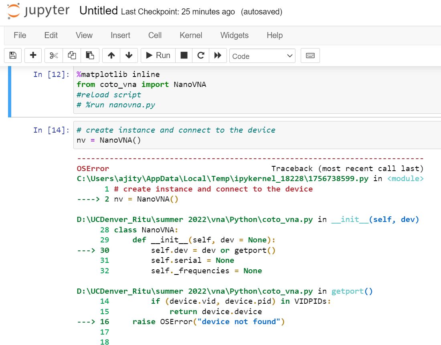Restart the kernel icon
441x345 pixels.
click(x=200, y=55)
